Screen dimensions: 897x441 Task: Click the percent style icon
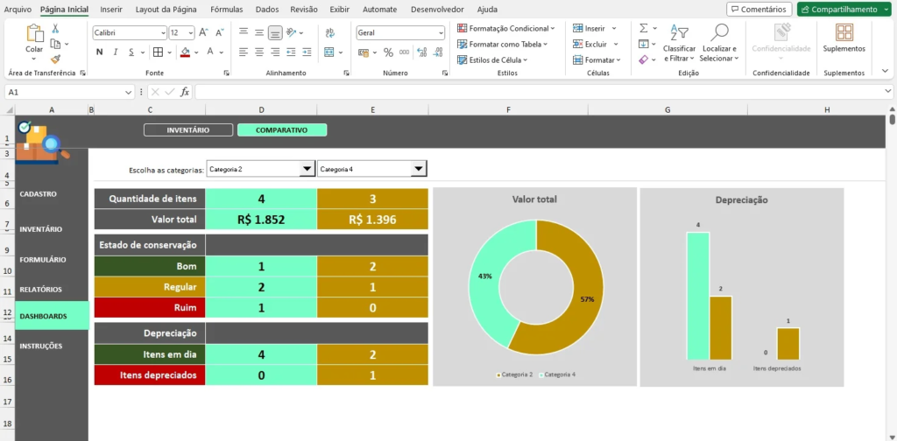[388, 52]
